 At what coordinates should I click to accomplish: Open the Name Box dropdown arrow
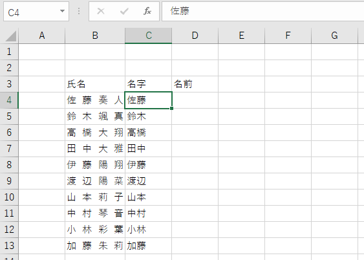(62, 11)
